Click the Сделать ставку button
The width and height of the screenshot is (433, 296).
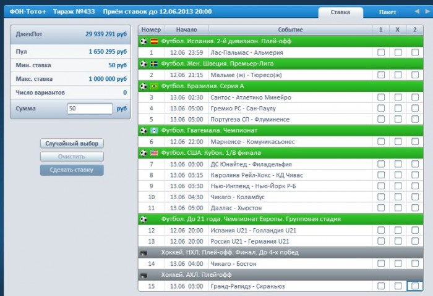72,170
